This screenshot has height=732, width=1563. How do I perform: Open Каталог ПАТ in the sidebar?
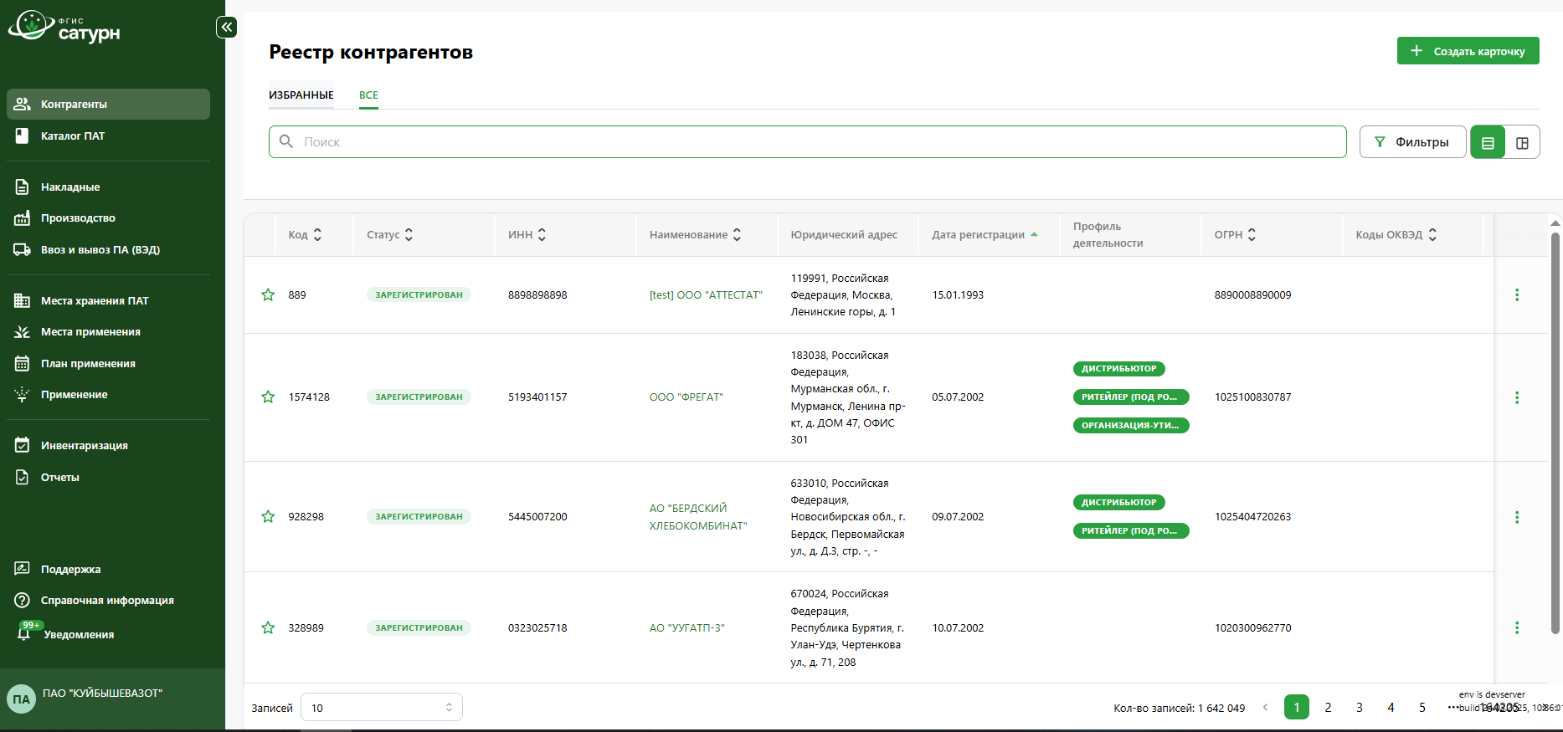pyautogui.click(x=73, y=136)
